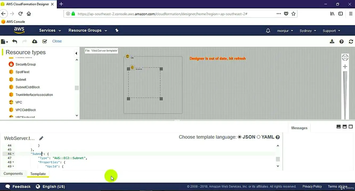Image resolution: width=355 pixels, height=191 pixels.
Task: Click the resource list scrollbar thumb
Action: tap(77, 88)
